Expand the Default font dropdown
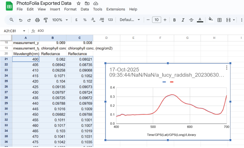Viewport: 244px width, 148px height. tap(130, 20)
